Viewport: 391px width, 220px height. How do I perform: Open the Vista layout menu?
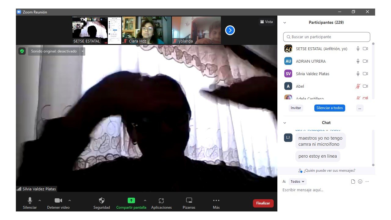coord(266,22)
